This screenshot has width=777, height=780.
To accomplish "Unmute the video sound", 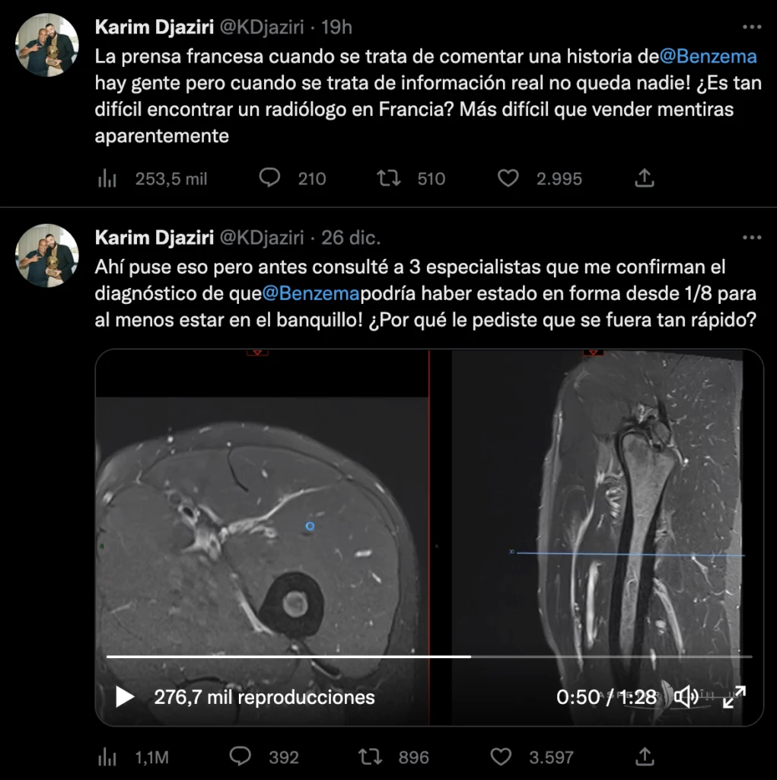I will tap(686, 696).
